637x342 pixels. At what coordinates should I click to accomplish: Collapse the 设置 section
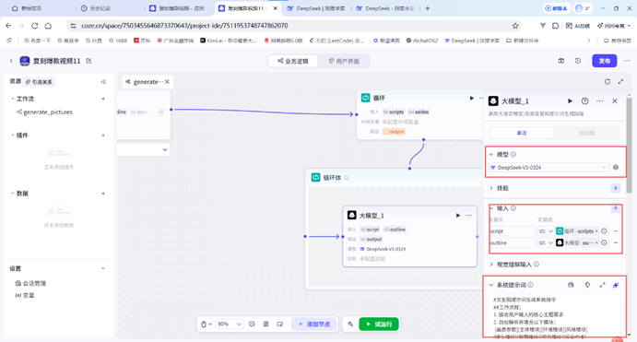point(103,268)
